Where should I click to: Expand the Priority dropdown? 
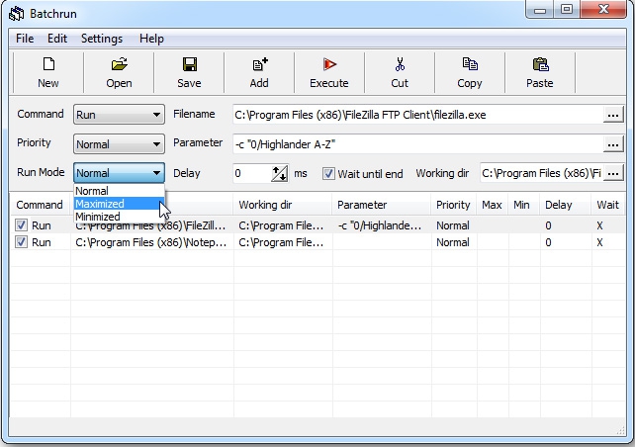tap(119, 144)
